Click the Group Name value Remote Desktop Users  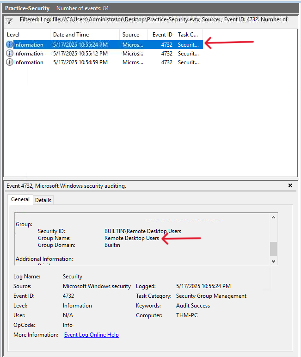131,238
